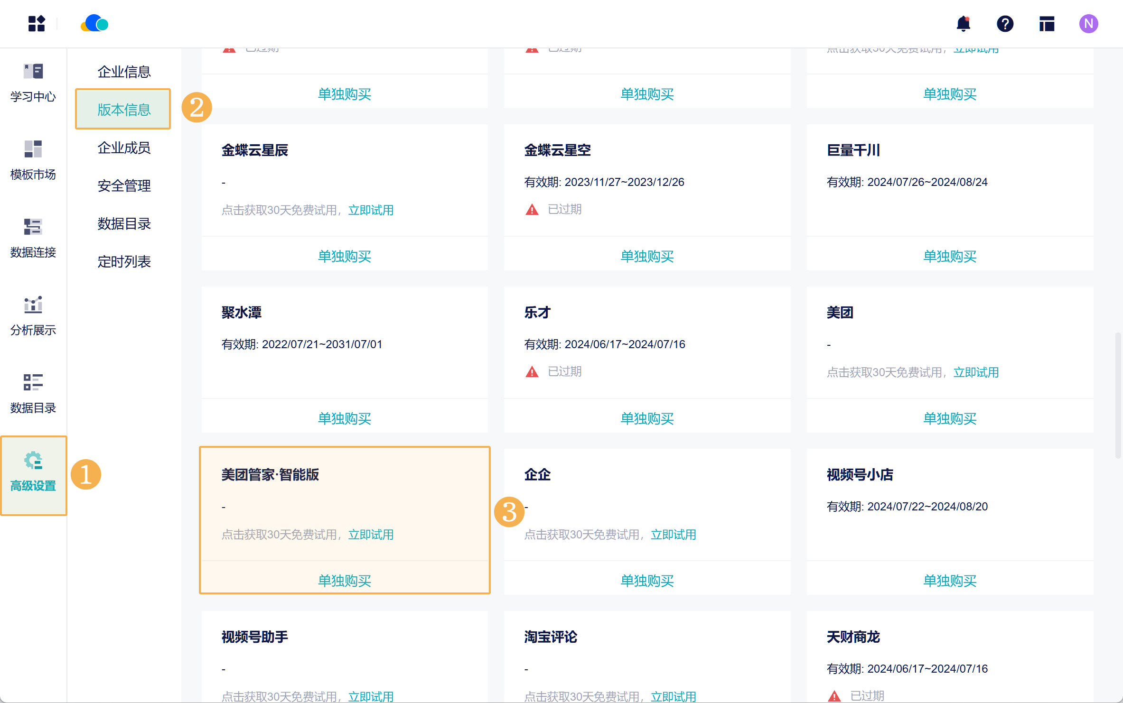The width and height of the screenshot is (1123, 703).
Task: Select 高级设置 in the sidebar
Action: pos(33,472)
